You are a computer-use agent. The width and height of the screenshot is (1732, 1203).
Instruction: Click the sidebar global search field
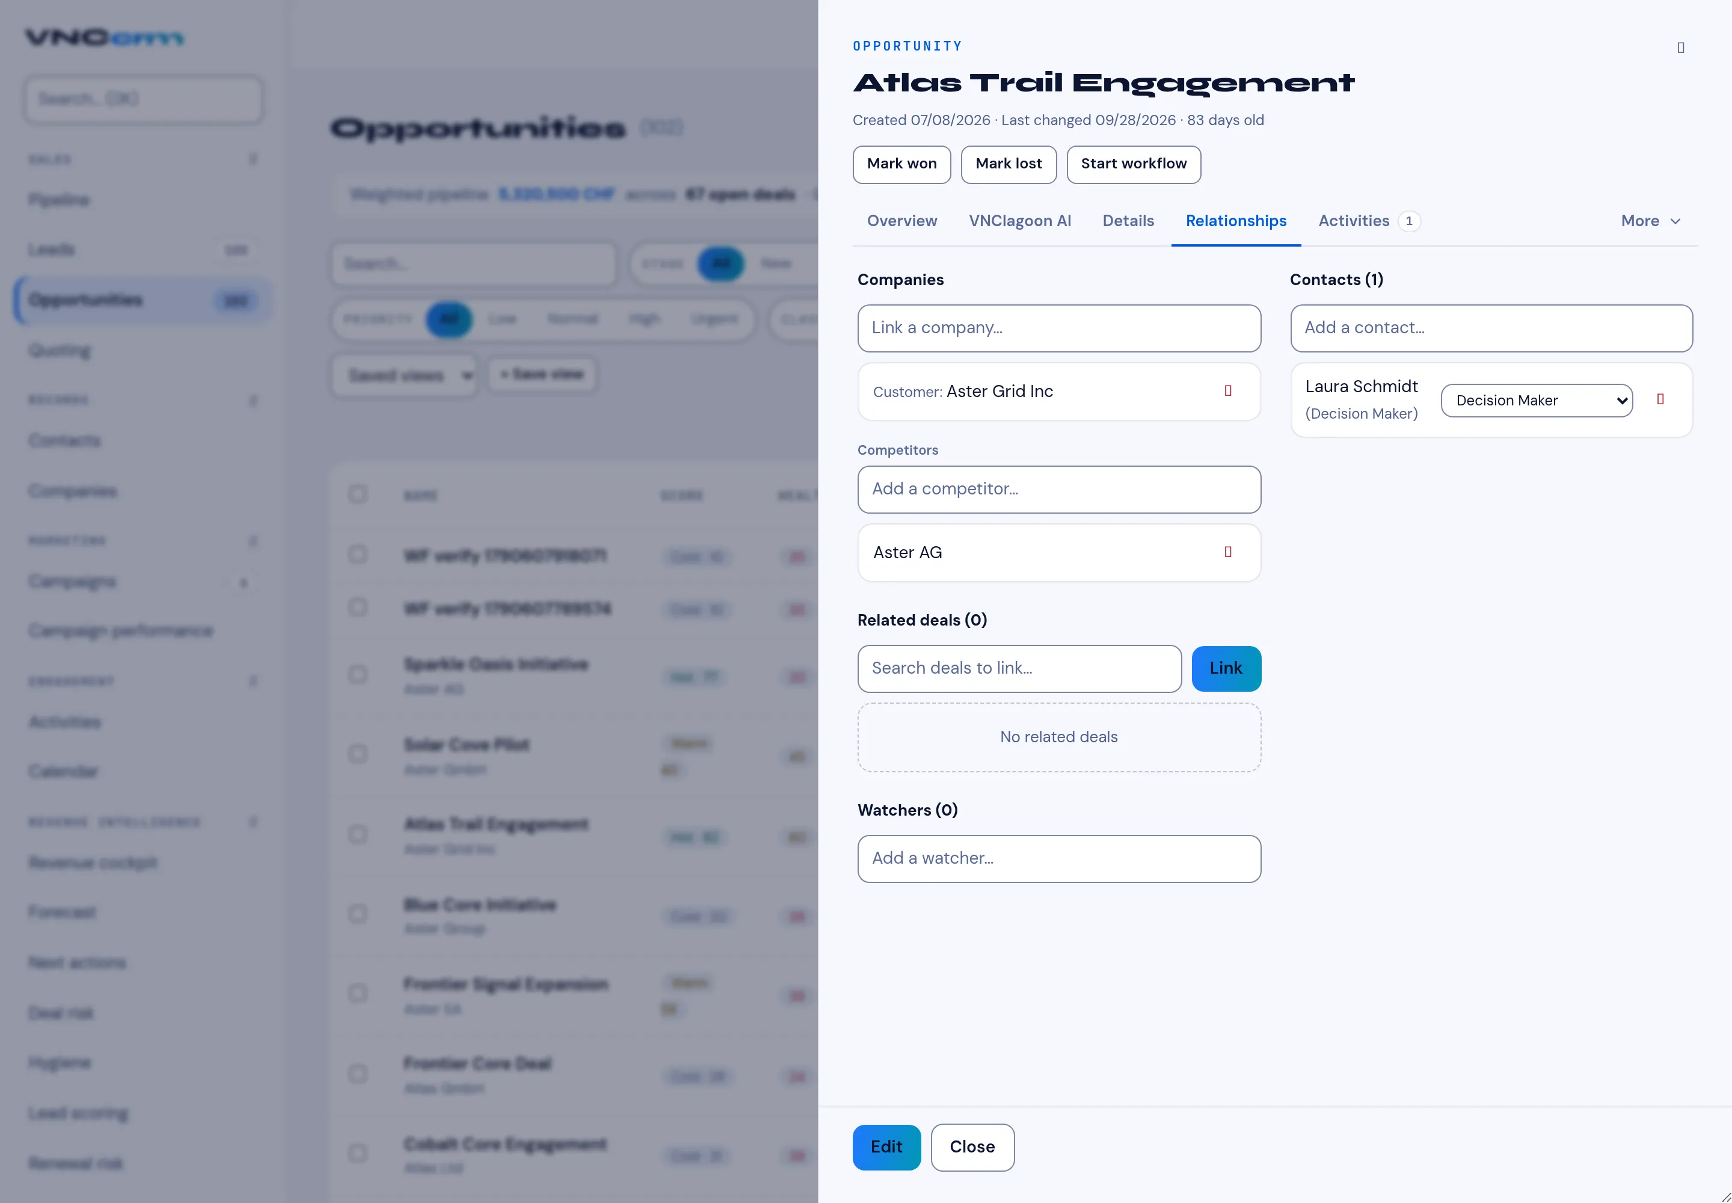click(143, 99)
